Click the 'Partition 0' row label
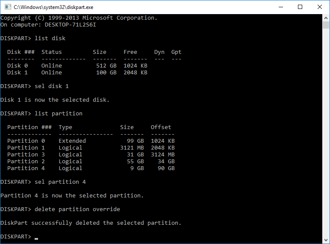 [x=26, y=141]
